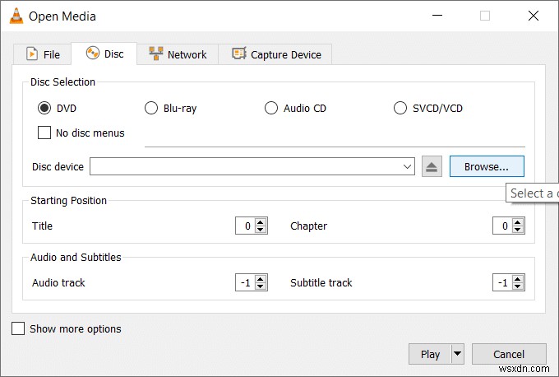Choose the Blu-ray disc option
This screenshot has height=377, width=559.
(x=151, y=108)
